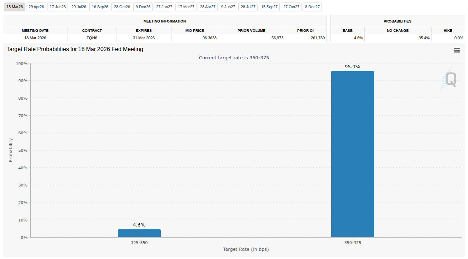This screenshot has height=259, width=468.
Task: Open the 9 Jun27 meeting tab
Action: click(x=228, y=7)
